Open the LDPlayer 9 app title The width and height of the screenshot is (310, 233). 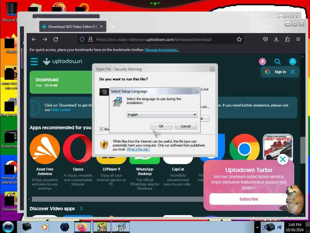[111, 169]
